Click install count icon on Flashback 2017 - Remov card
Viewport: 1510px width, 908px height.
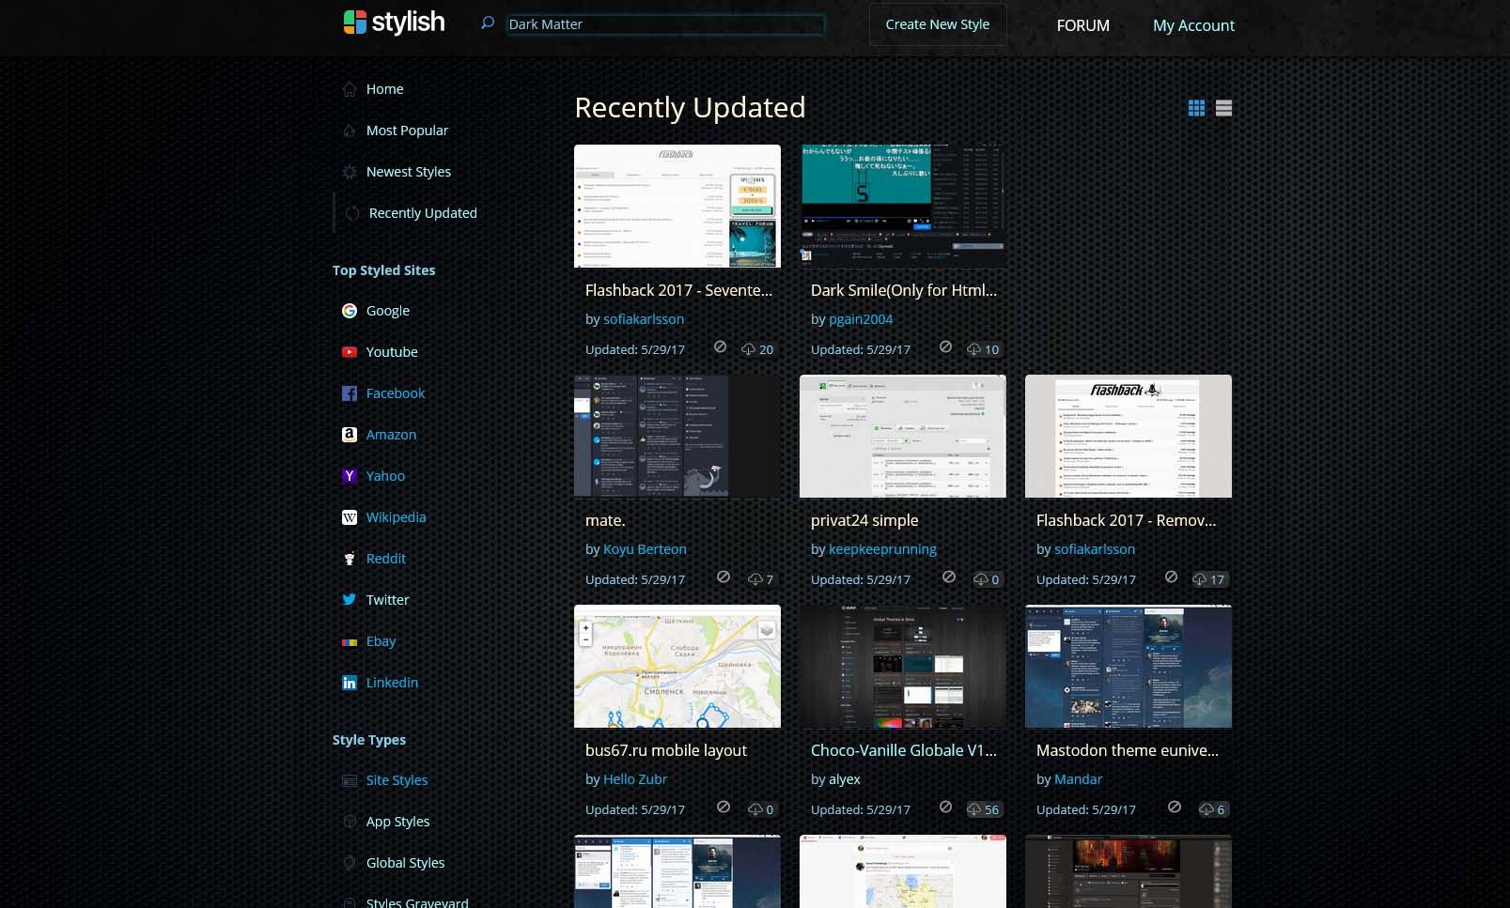click(1200, 579)
